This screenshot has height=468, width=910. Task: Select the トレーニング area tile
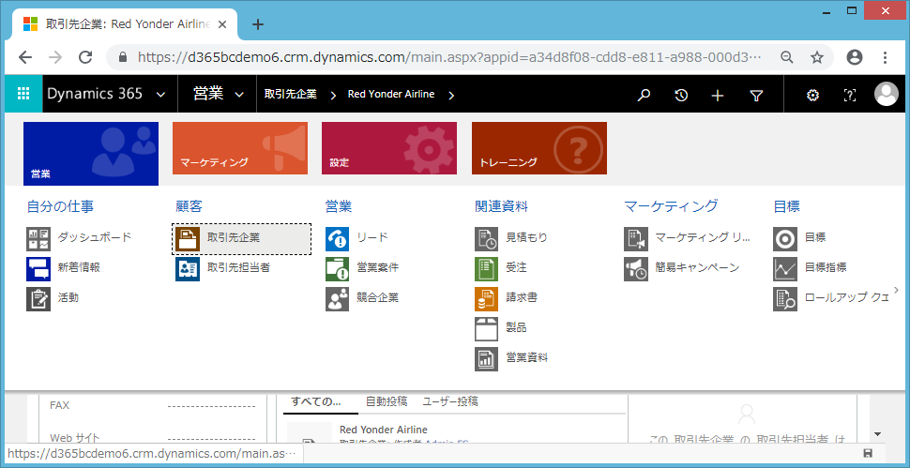(539, 148)
